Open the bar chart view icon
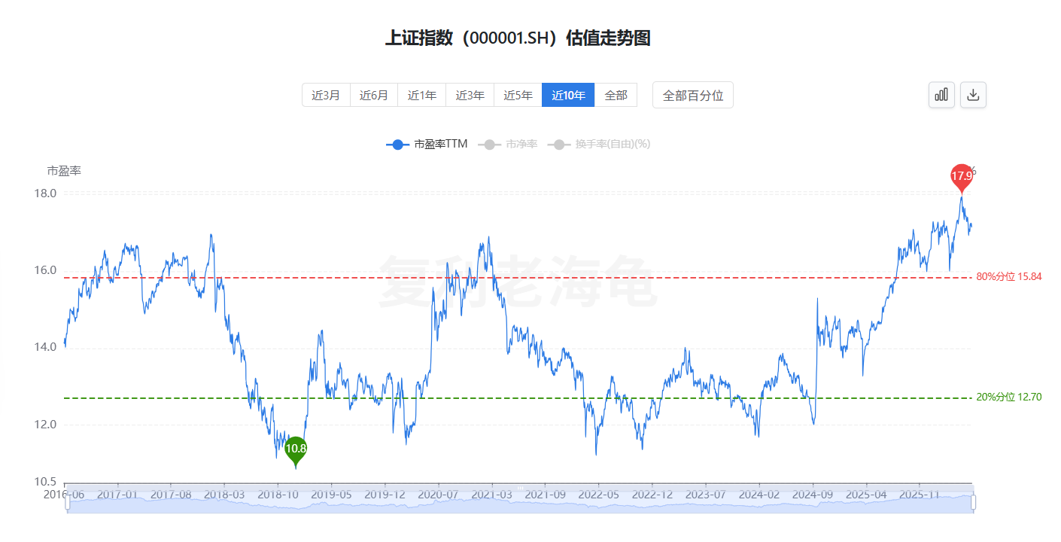Screen dimensions: 1061x542 [x=941, y=95]
